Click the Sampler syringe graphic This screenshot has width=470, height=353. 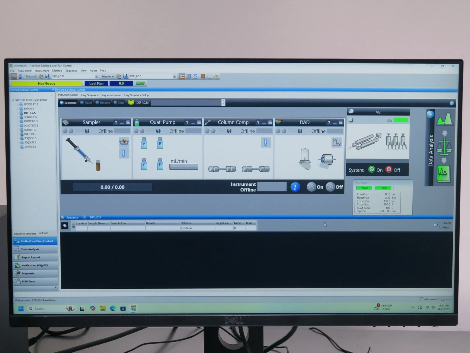click(x=79, y=151)
